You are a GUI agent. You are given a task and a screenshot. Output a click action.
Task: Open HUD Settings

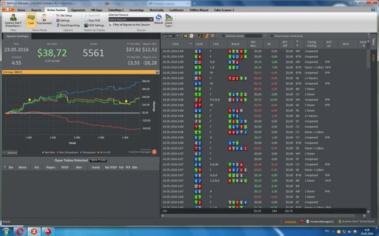(96, 25)
